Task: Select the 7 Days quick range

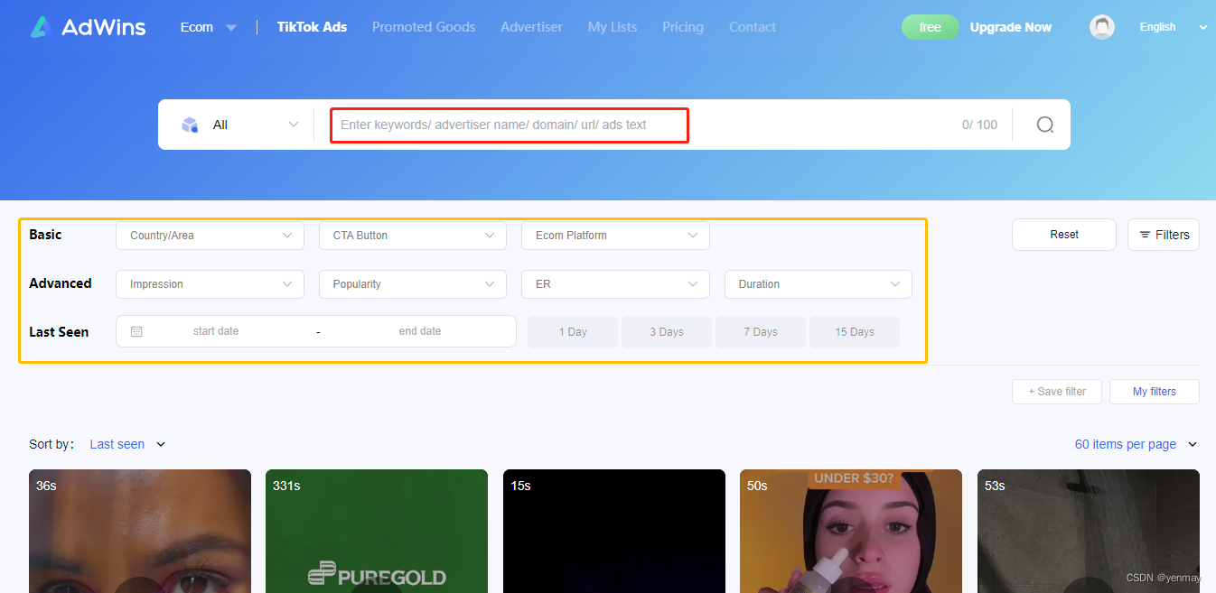Action: tap(761, 332)
